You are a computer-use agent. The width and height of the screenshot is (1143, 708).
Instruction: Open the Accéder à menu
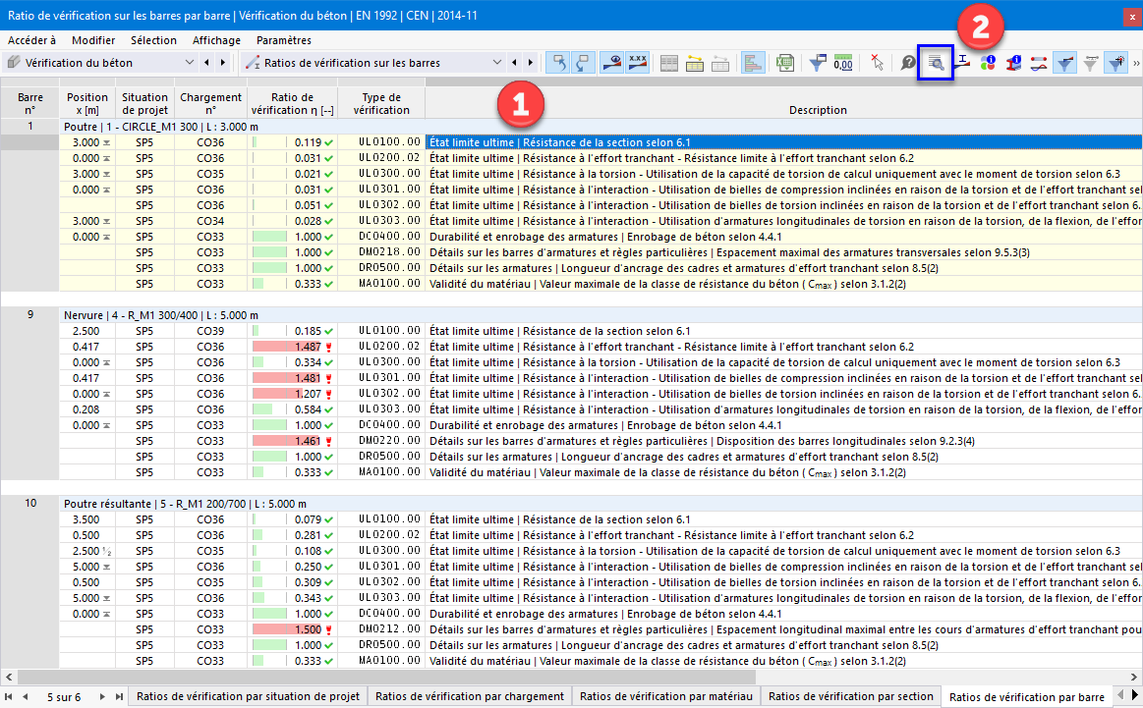(x=31, y=41)
